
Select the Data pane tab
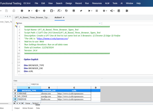[x=38, y=108]
